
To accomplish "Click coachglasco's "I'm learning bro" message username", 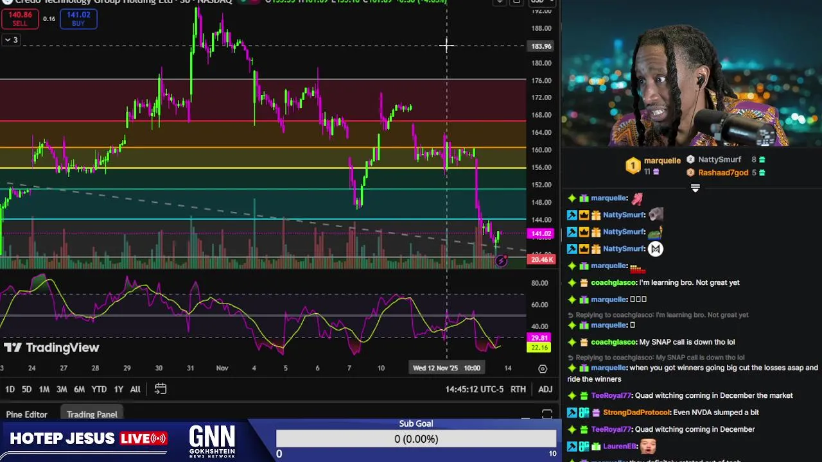I will [x=613, y=282].
